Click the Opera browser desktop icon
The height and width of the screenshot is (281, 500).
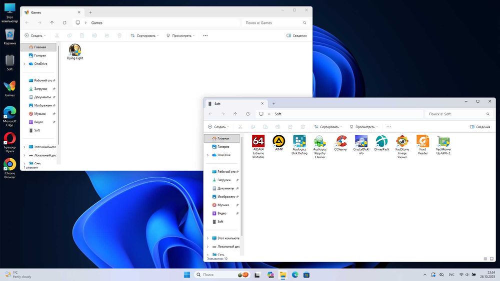[x=9, y=139]
